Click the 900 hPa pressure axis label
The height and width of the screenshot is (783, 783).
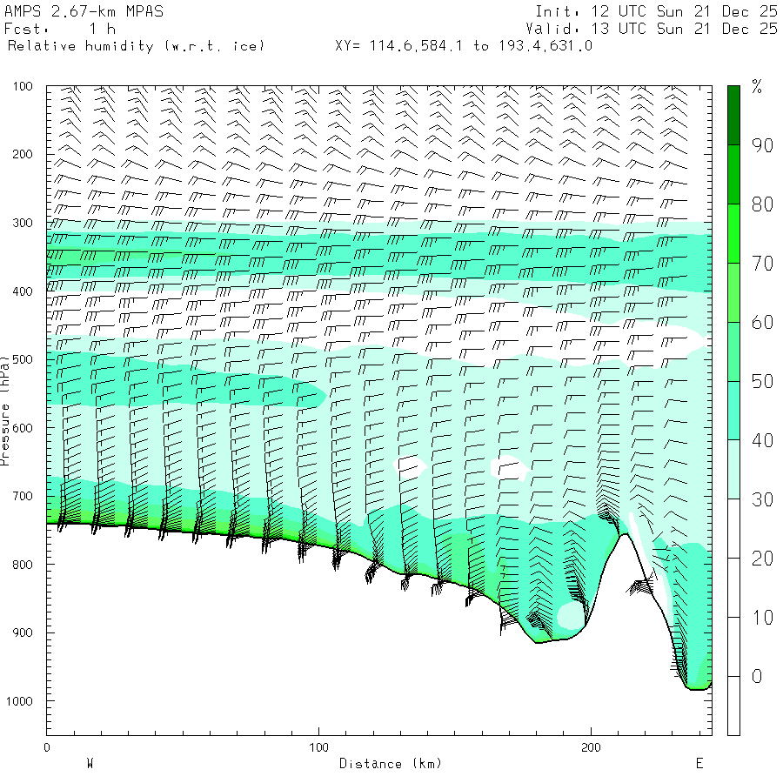(23, 632)
